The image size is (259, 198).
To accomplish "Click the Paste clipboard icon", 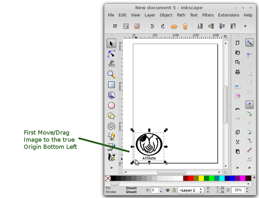I will click(238, 151).
